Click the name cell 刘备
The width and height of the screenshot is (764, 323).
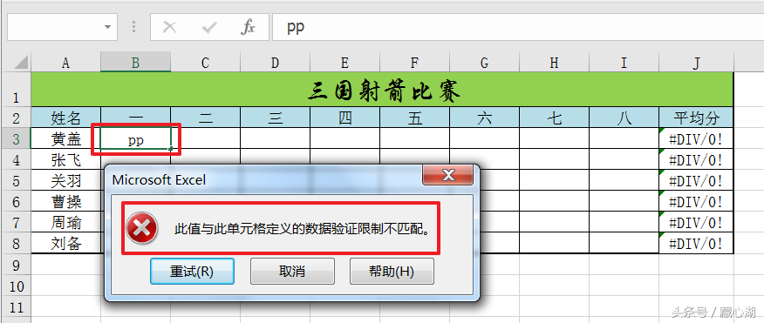(65, 243)
